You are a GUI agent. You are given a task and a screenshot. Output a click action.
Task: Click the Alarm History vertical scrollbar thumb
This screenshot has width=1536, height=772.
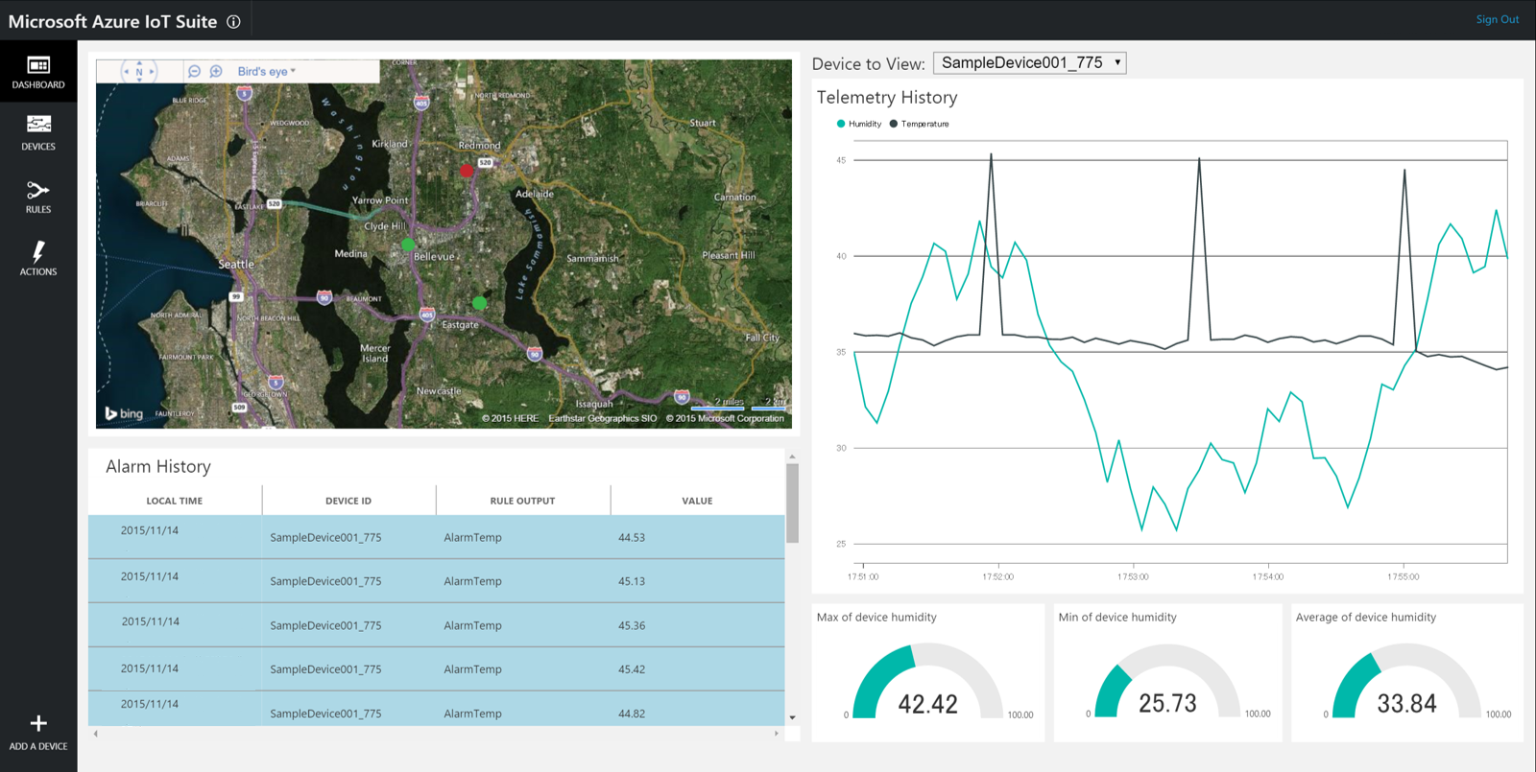click(x=792, y=503)
